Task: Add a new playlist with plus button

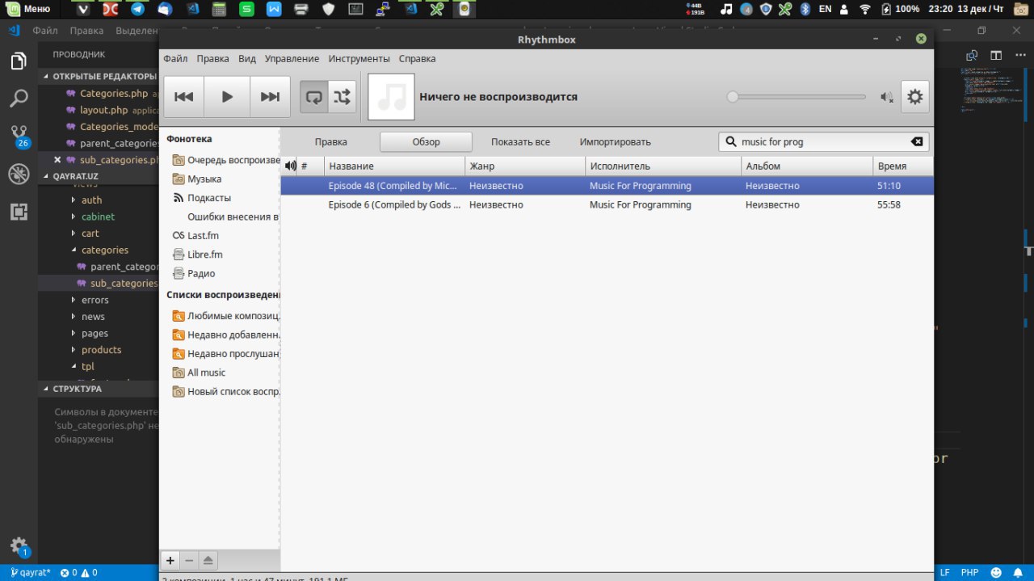Action: [170, 560]
